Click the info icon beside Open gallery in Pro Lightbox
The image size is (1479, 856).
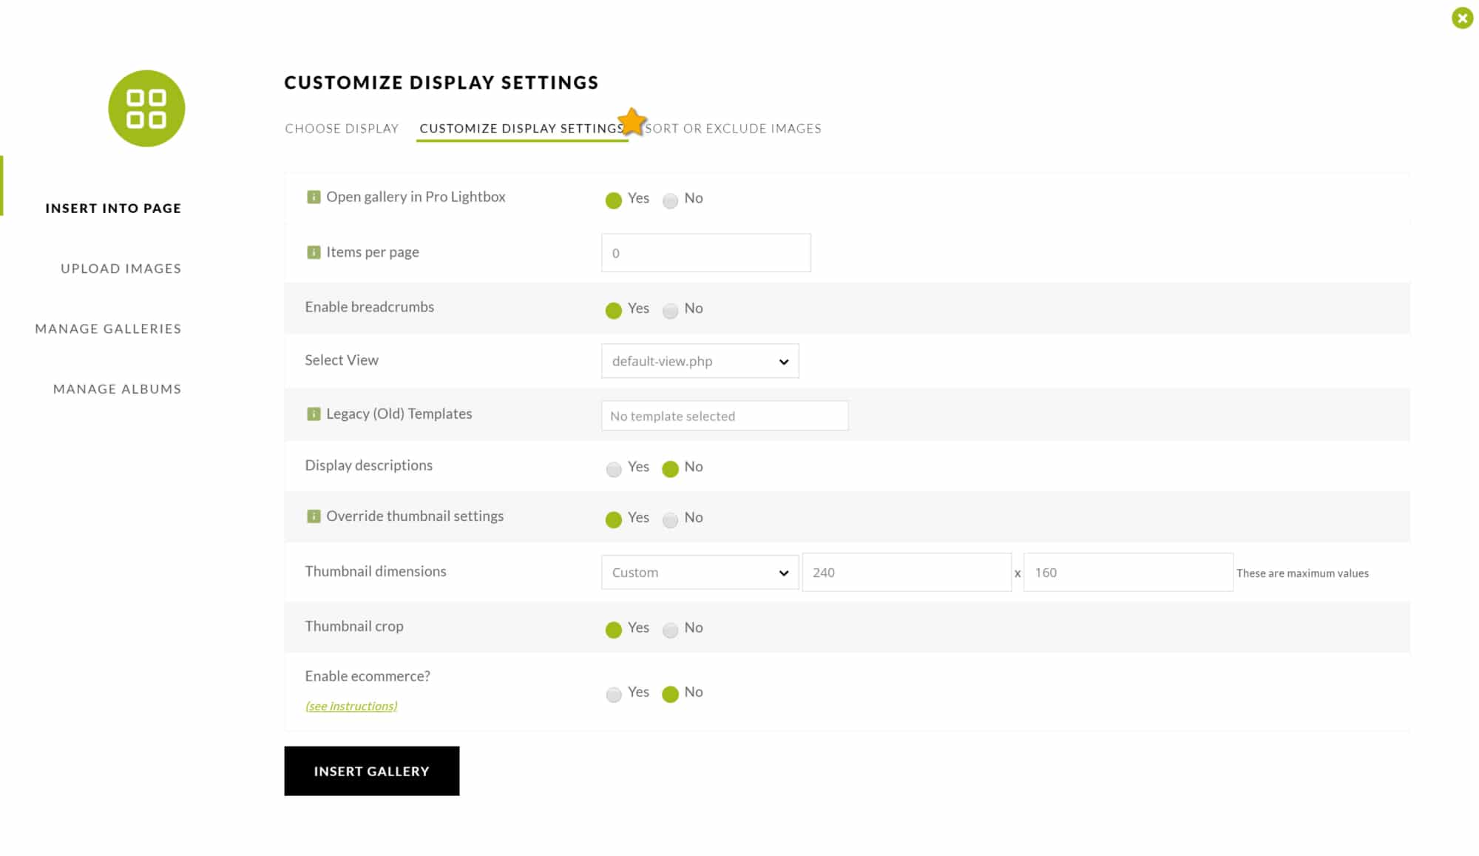pyautogui.click(x=314, y=197)
